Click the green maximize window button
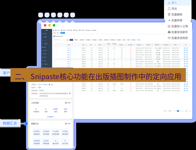 pos(54,25)
